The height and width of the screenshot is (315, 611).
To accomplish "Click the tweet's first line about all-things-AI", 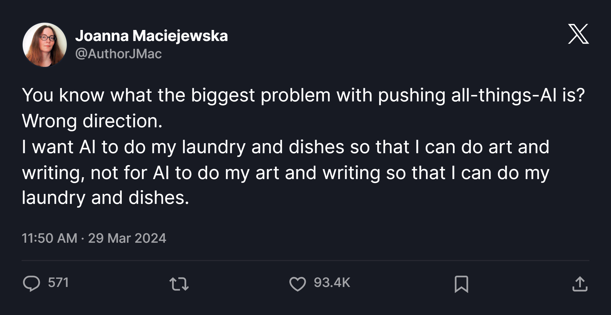I will [x=303, y=95].
